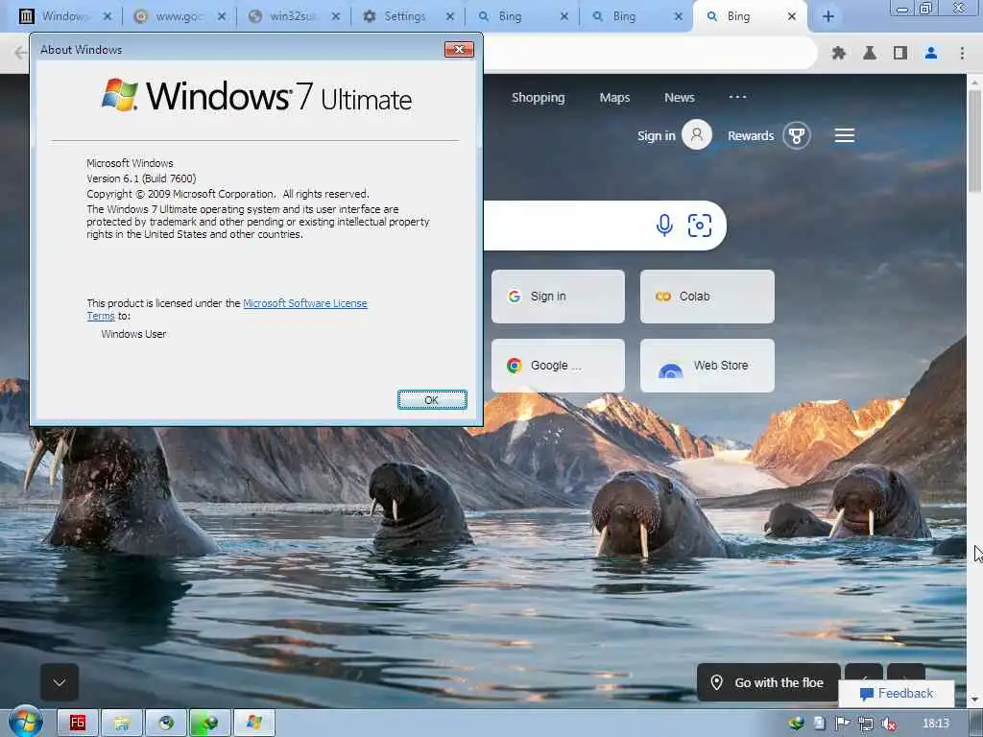Click Rewards text link
983x737 pixels.
click(x=751, y=135)
